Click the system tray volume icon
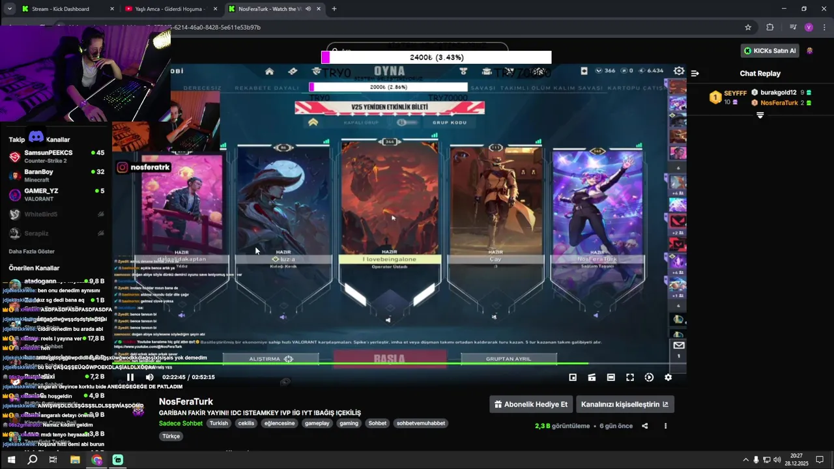The image size is (834, 469). click(x=777, y=460)
